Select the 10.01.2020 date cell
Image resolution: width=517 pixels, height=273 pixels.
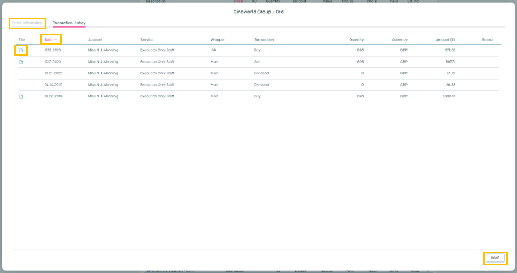point(53,73)
